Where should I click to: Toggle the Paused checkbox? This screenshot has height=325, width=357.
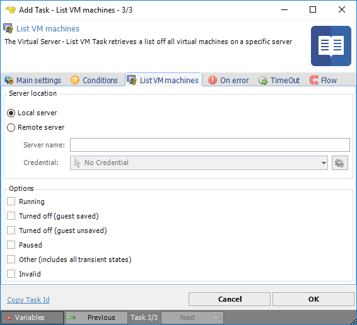(x=11, y=245)
